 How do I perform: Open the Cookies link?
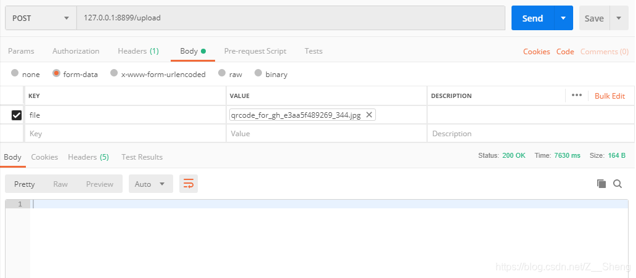537,52
